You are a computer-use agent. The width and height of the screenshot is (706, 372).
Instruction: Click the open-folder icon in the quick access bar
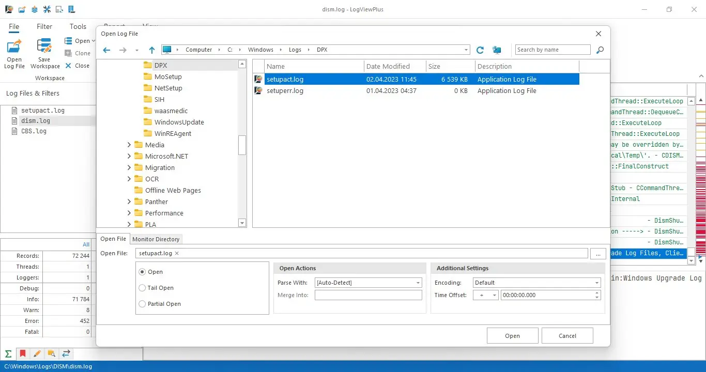click(22, 9)
